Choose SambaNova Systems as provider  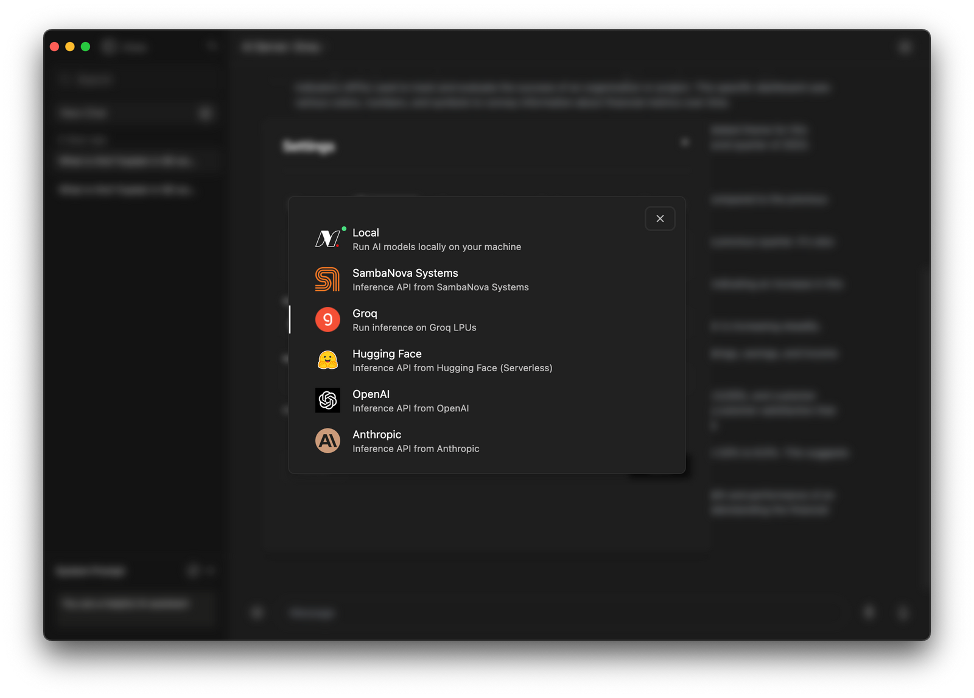[487, 279]
